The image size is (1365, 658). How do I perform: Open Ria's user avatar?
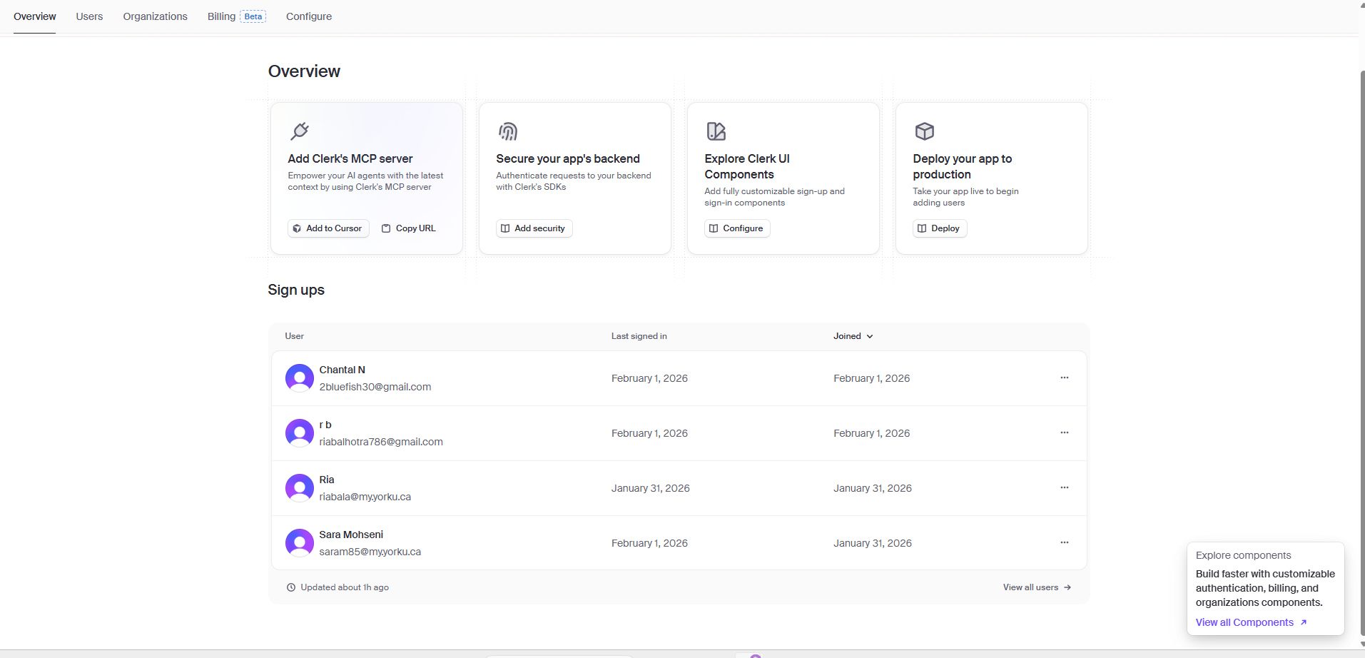coord(300,488)
